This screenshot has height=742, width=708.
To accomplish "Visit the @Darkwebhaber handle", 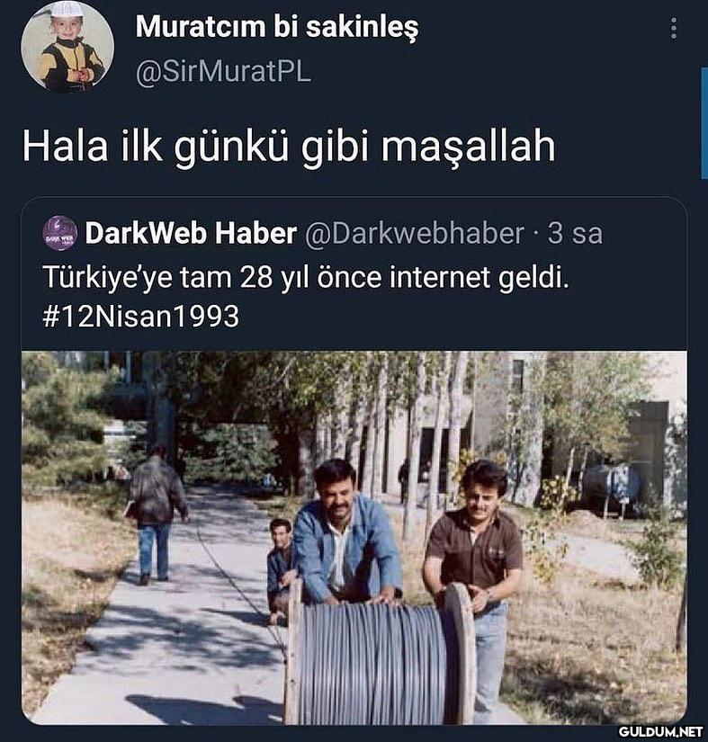I will [415, 233].
